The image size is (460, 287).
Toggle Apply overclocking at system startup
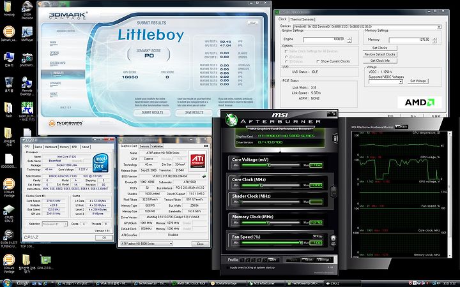[227, 267]
